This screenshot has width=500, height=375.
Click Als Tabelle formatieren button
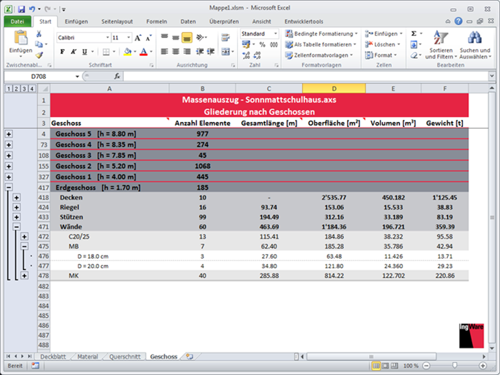click(x=321, y=44)
